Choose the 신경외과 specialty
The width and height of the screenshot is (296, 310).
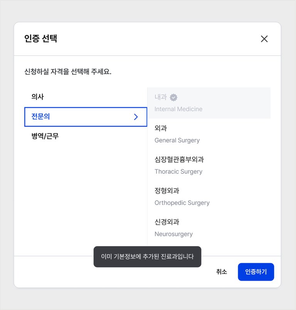[x=209, y=228]
